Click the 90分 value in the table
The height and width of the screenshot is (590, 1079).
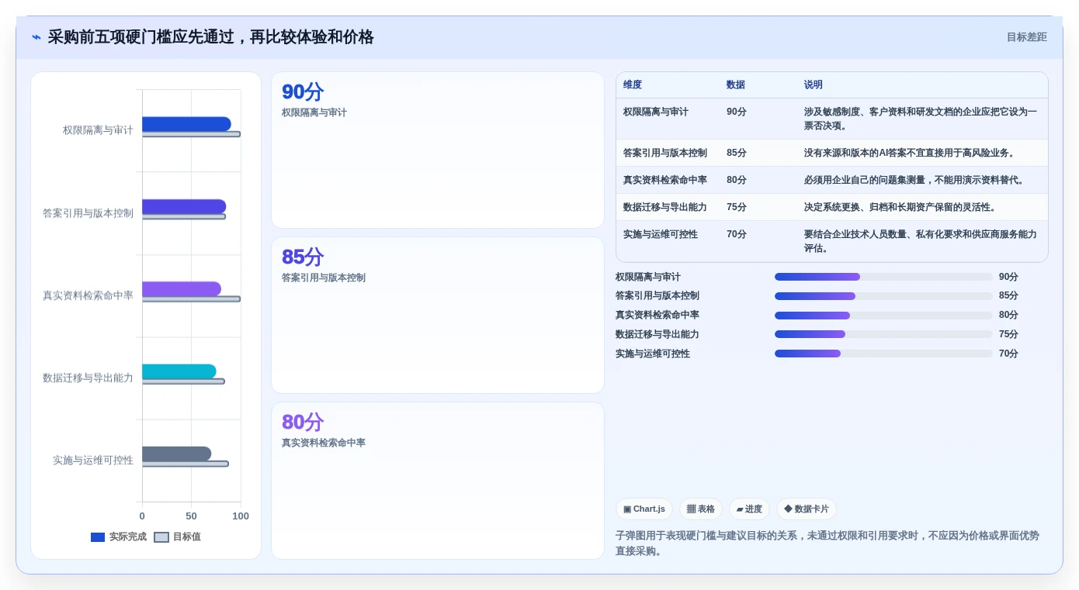[737, 112]
